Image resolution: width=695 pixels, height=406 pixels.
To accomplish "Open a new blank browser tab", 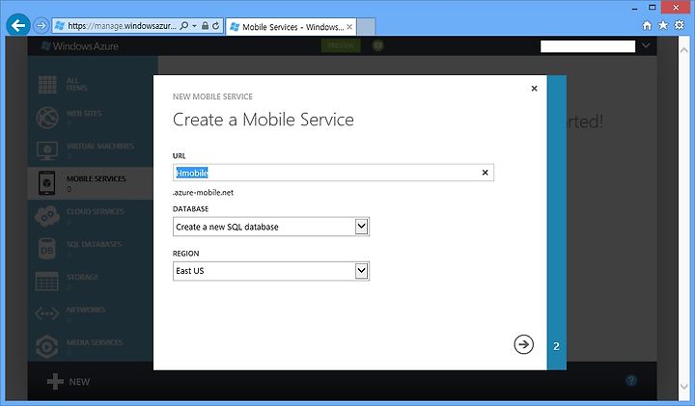I will coord(366,27).
